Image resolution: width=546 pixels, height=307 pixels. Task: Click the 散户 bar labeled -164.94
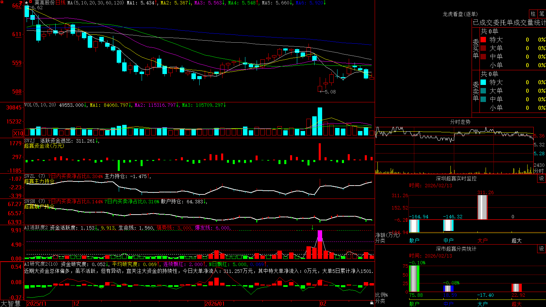click(414, 226)
